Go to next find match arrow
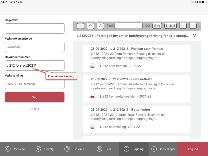 pyautogui.click(x=193, y=26)
